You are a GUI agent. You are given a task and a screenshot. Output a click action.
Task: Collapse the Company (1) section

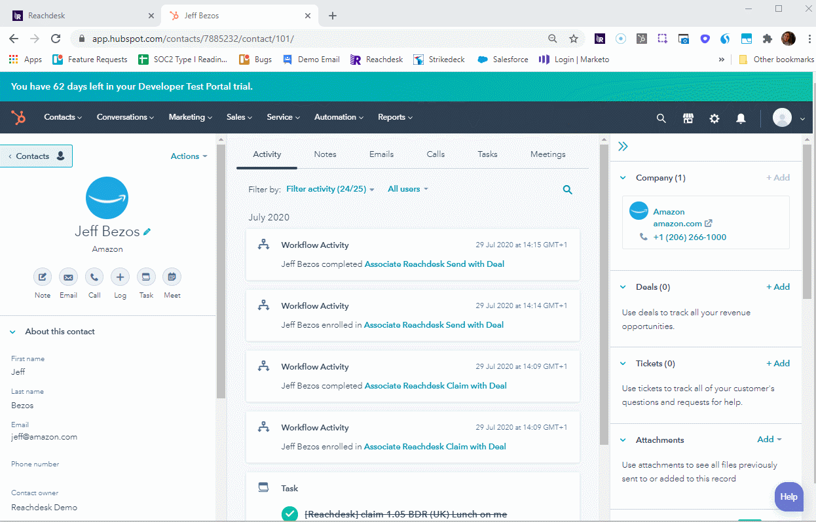[x=623, y=178]
